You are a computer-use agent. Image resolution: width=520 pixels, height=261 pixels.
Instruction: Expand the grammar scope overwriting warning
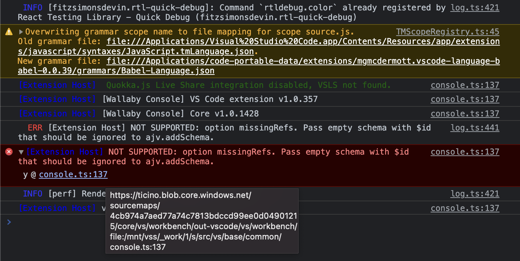21,32
